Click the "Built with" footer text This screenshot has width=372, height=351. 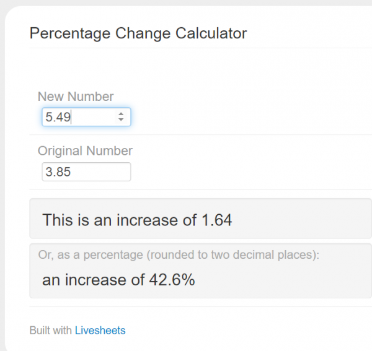click(x=50, y=331)
